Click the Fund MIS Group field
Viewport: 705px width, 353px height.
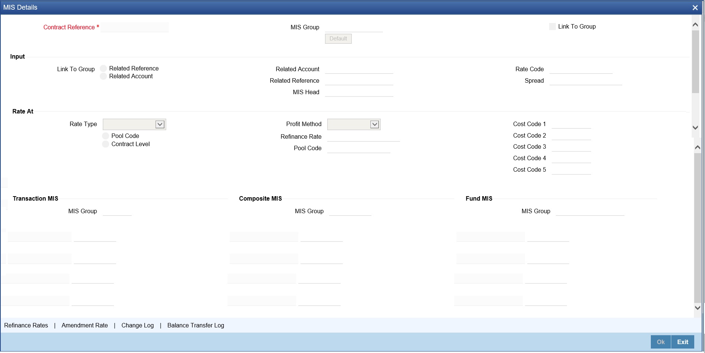click(x=590, y=211)
